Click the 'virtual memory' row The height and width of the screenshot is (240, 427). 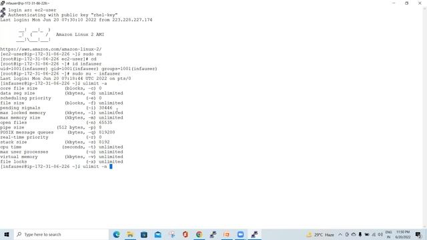point(61,157)
